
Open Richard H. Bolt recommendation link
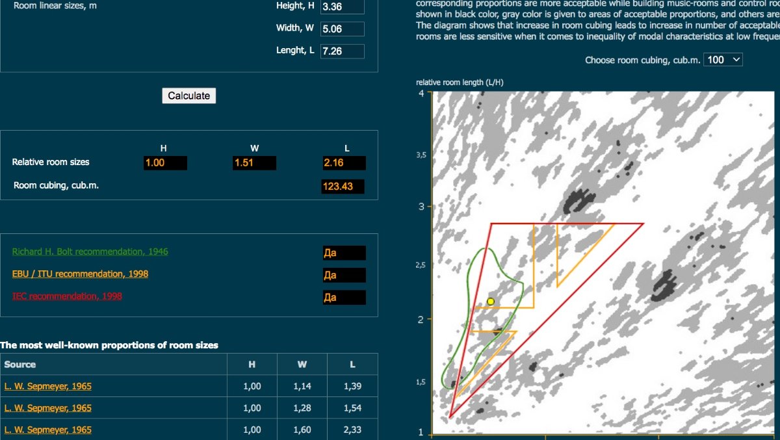[x=90, y=252]
